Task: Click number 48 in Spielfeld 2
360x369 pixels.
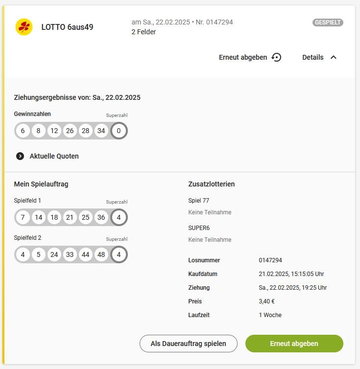Action: (101, 254)
